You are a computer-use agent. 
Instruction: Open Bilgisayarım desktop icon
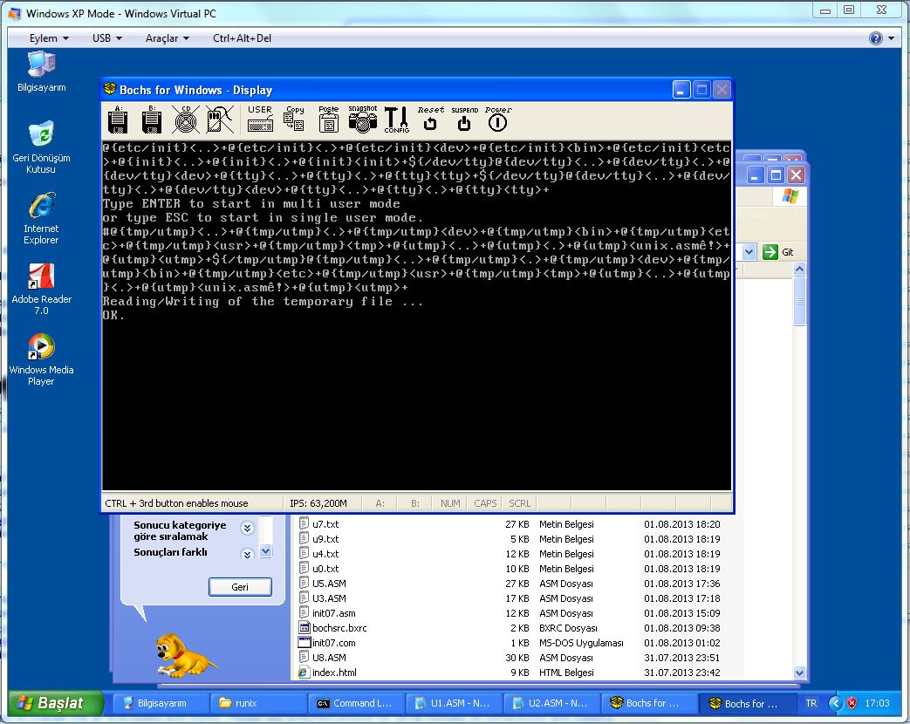[41, 72]
